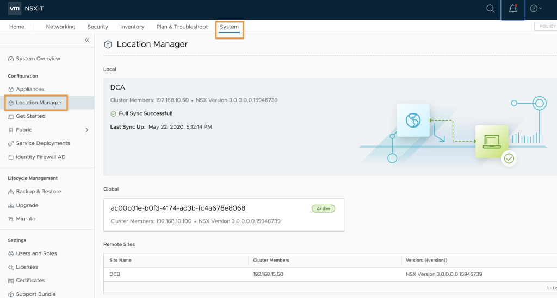Screen dimensions: 557x298
Task: Click the VMware vm logo
Action: (x=15, y=8)
